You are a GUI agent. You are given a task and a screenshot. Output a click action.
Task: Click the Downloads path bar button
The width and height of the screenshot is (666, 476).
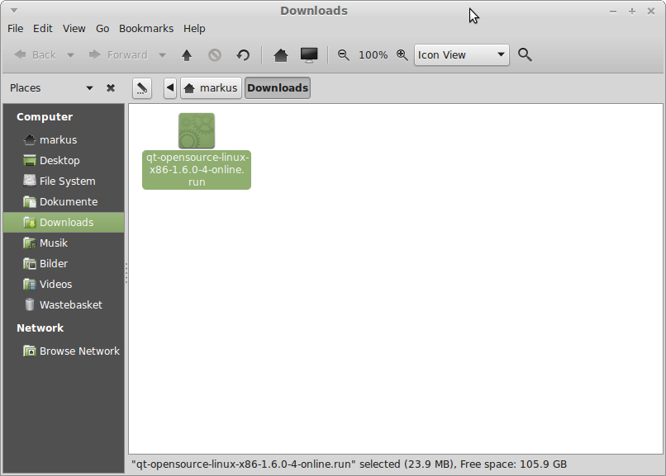point(278,88)
